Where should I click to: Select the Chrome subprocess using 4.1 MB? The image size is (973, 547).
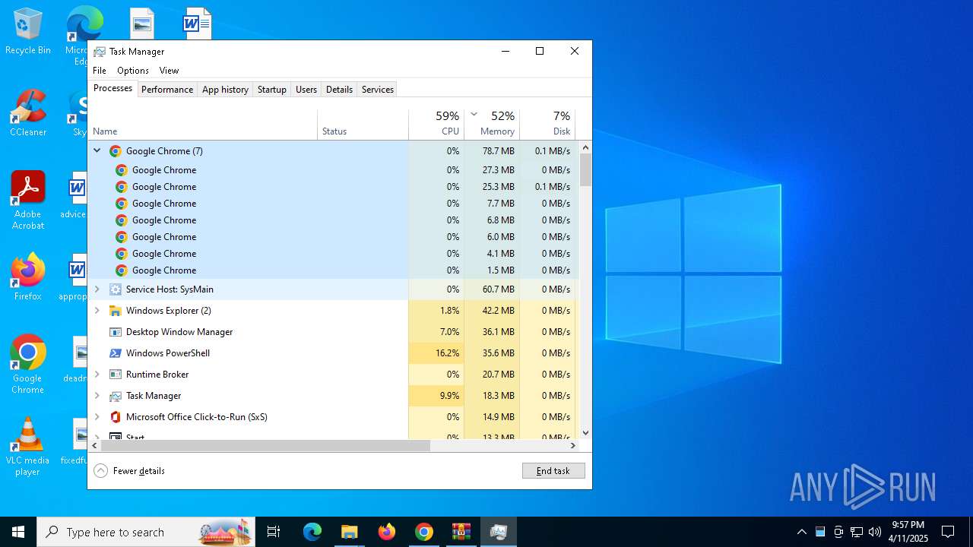(x=334, y=254)
